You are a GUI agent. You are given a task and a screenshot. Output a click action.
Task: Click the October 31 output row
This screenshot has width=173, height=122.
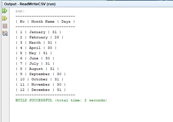[x=39, y=79]
